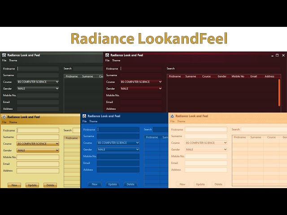This screenshot has width=287, height=215.
Task: Click app icon in dark gray window title bar
Action: point(4,55)
